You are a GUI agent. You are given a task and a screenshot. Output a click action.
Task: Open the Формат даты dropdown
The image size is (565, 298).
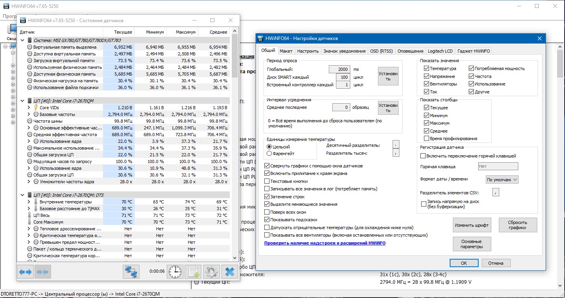[x=502, y=179]
